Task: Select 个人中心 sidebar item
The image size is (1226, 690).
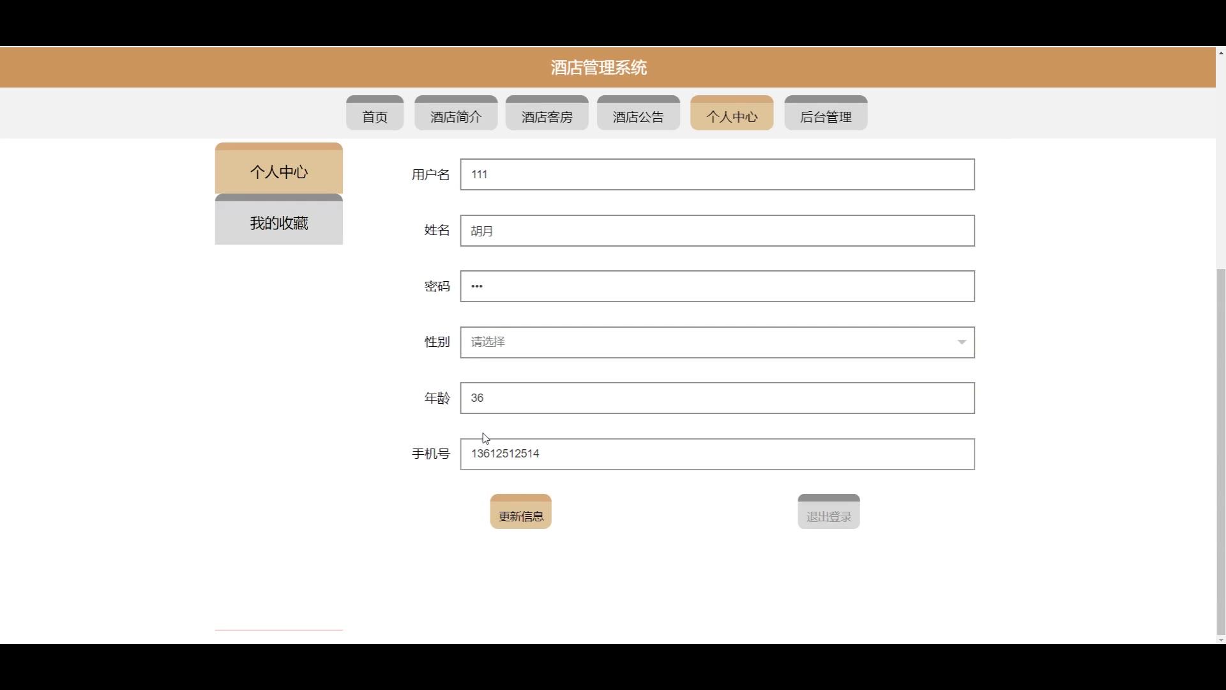Action: tap(278, 171)
